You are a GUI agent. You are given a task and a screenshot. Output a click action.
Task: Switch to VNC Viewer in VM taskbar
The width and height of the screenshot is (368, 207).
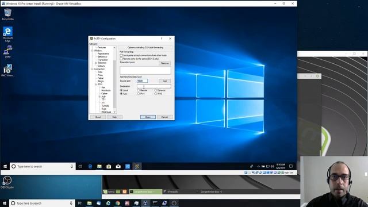[x=128, y=166]
